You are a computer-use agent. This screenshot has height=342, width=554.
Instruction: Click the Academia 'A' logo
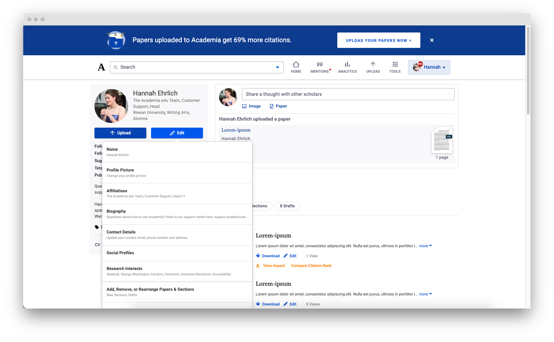click(x=101, y=67)
